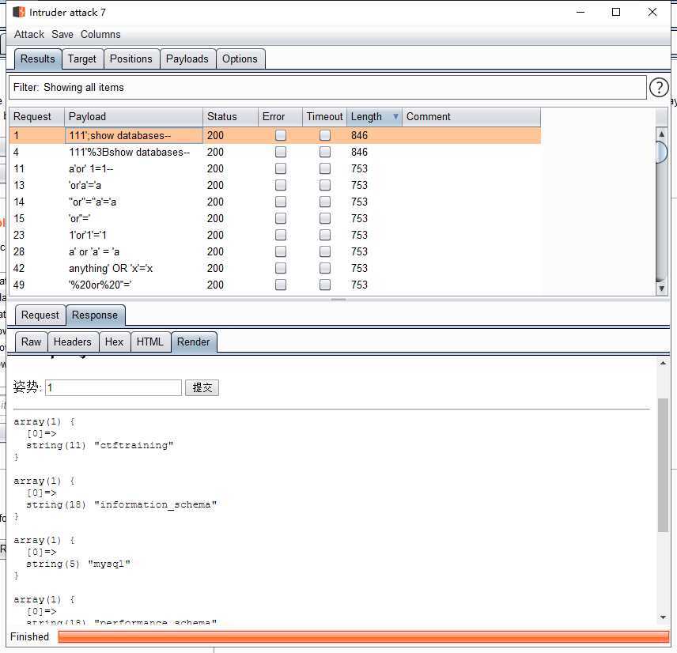This screenshot has height=653, width=677.
Task: Open the Columns menu
Action: [100, 35]
